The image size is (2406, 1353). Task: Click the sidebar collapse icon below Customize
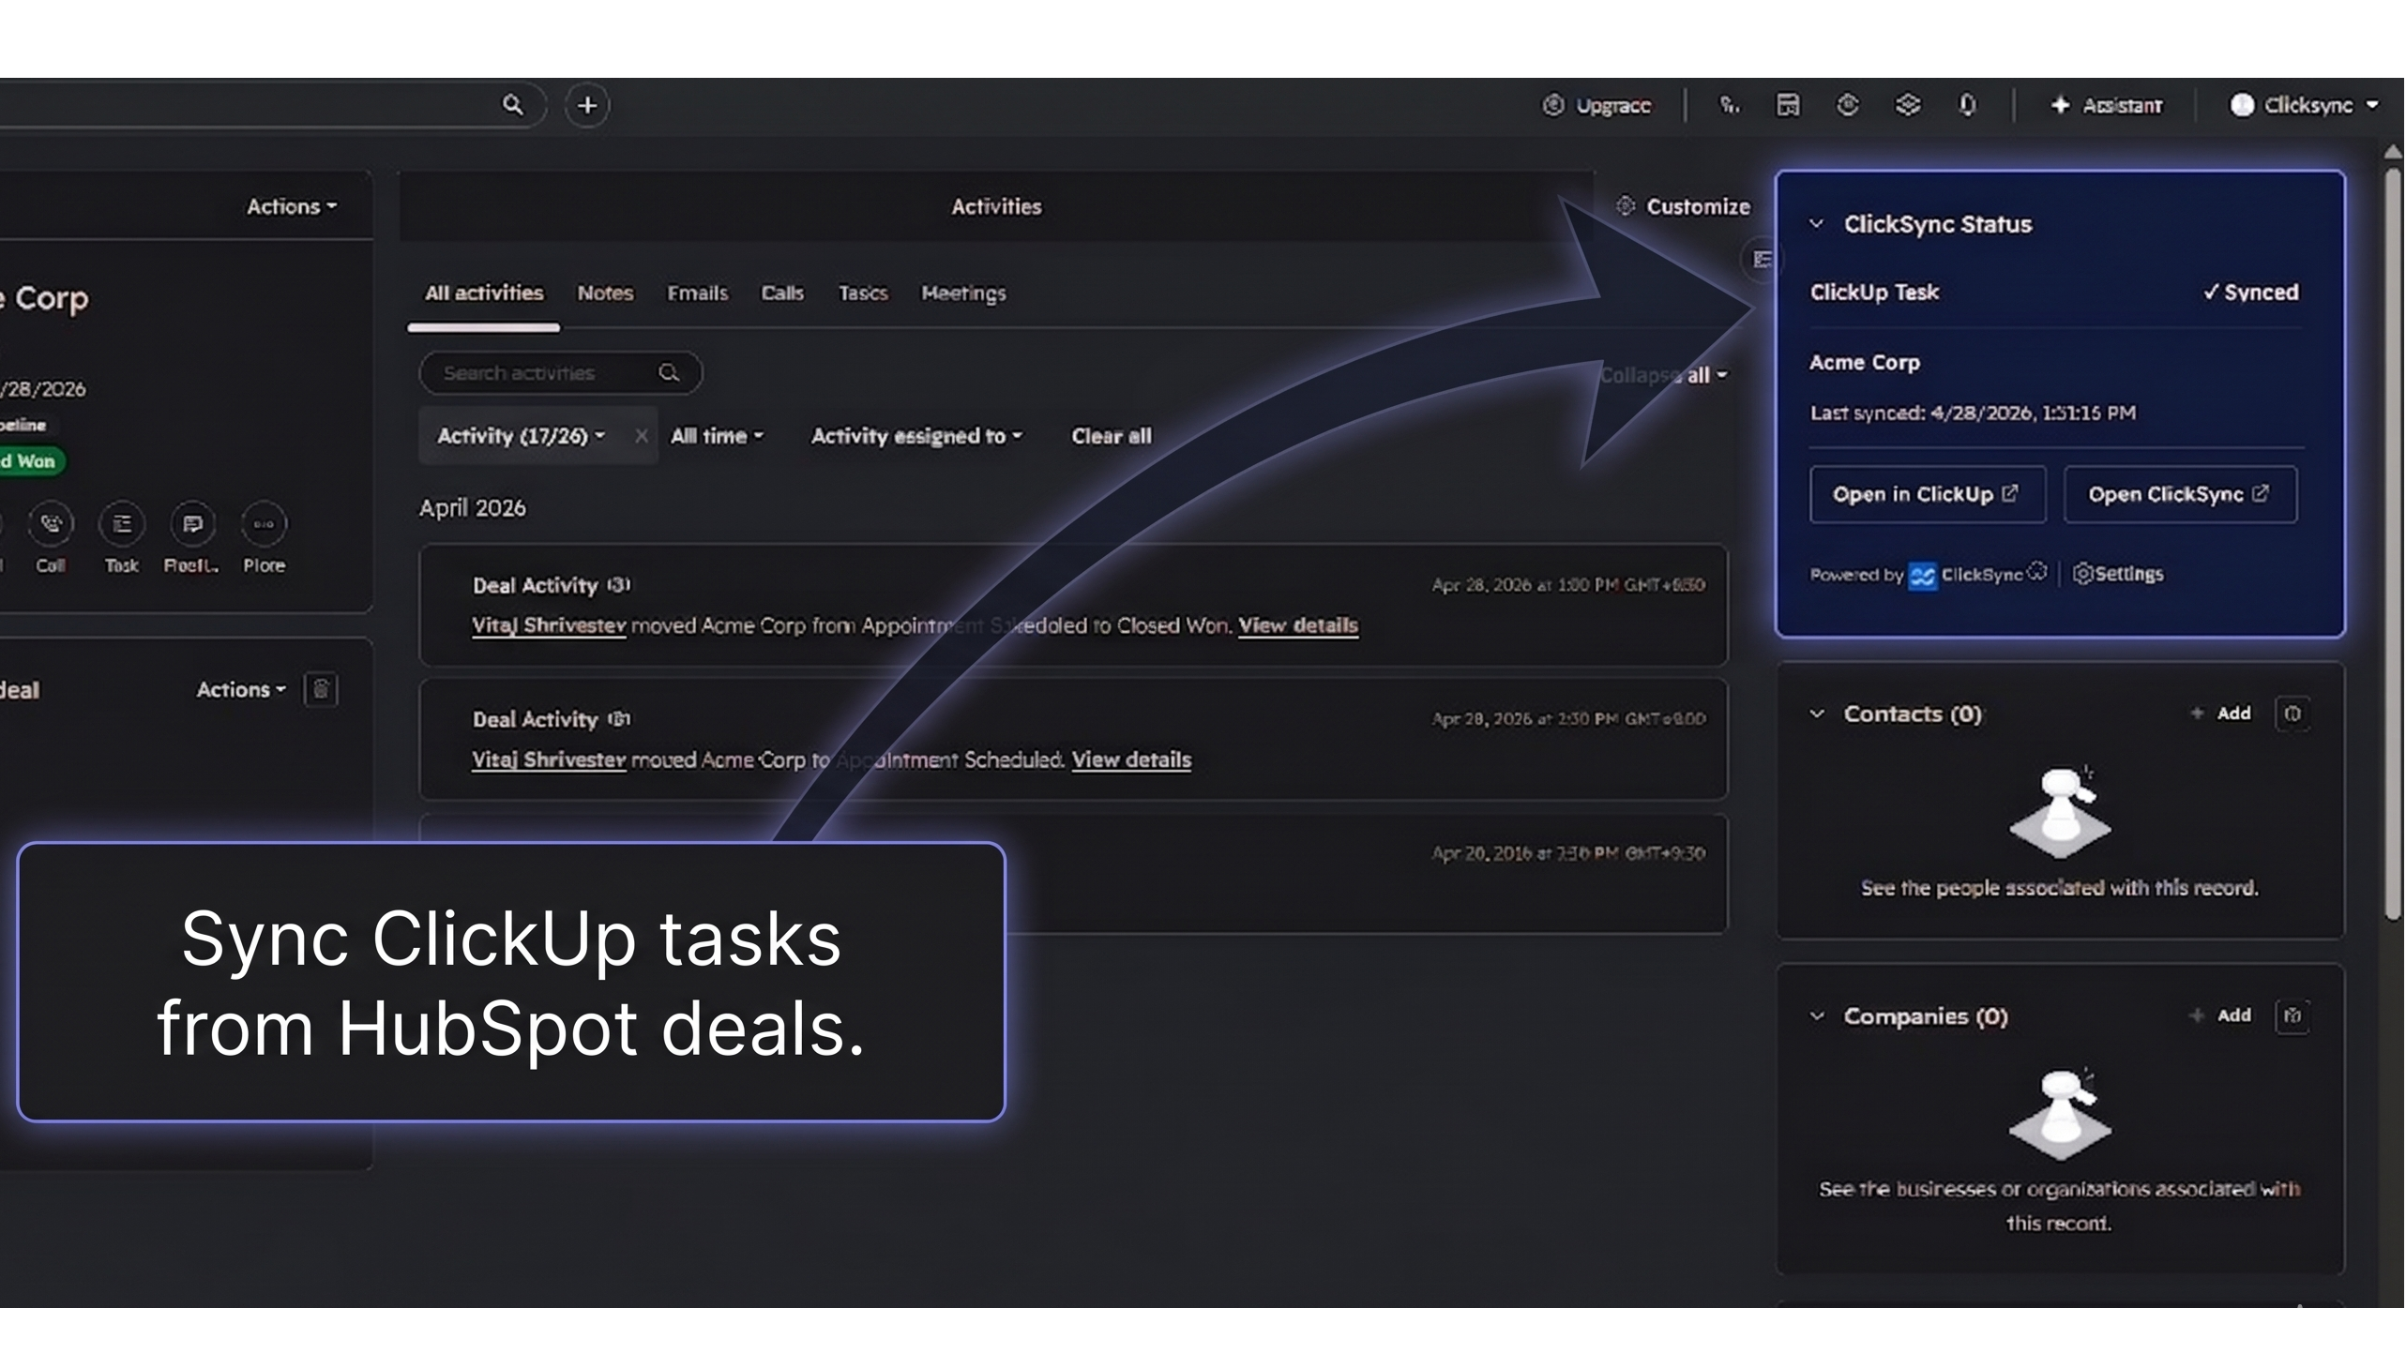coord(1763,259)
